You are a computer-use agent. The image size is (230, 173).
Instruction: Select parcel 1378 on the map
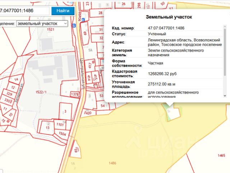tap(75, 94)
